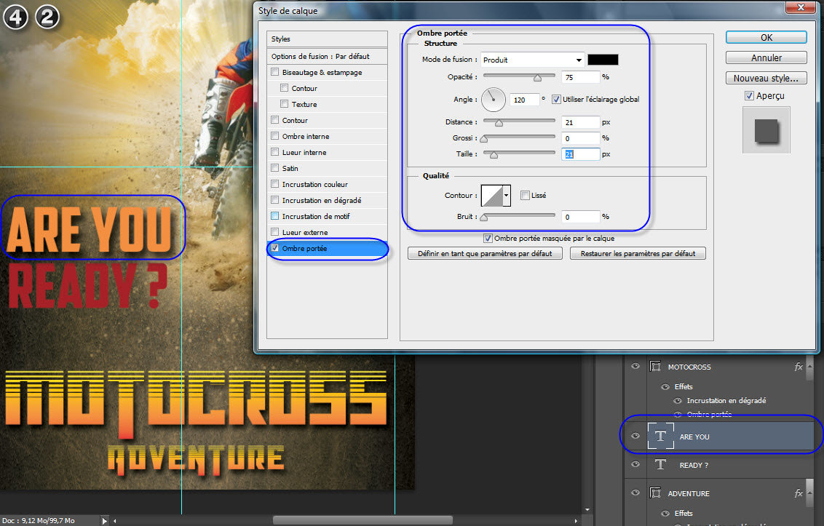The image size is (824, 526).
Task: Open the Contour picker dropdown arrow
Action: 507,195
